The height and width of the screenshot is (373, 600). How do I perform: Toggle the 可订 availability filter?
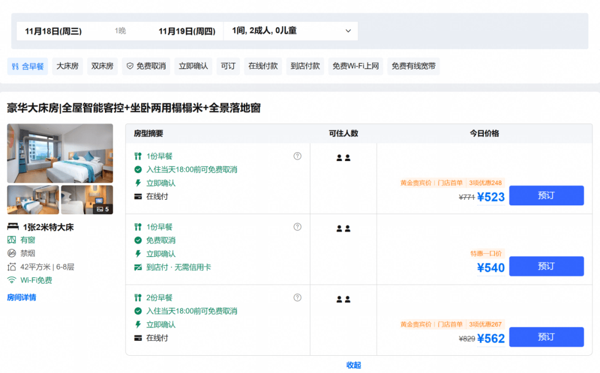(x=228, y=66)
